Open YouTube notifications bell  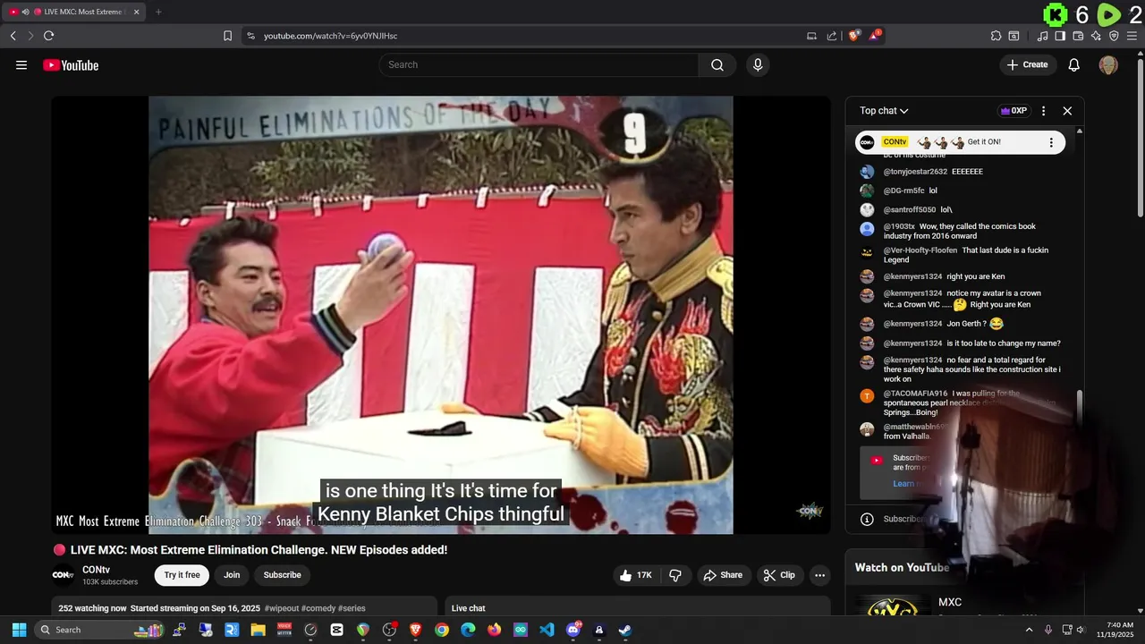click(1074, 65)
